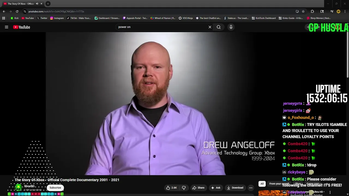Open the media control icon in toolbar
The height and width of the screenshot is (196, 349).
tap(332, 11)
